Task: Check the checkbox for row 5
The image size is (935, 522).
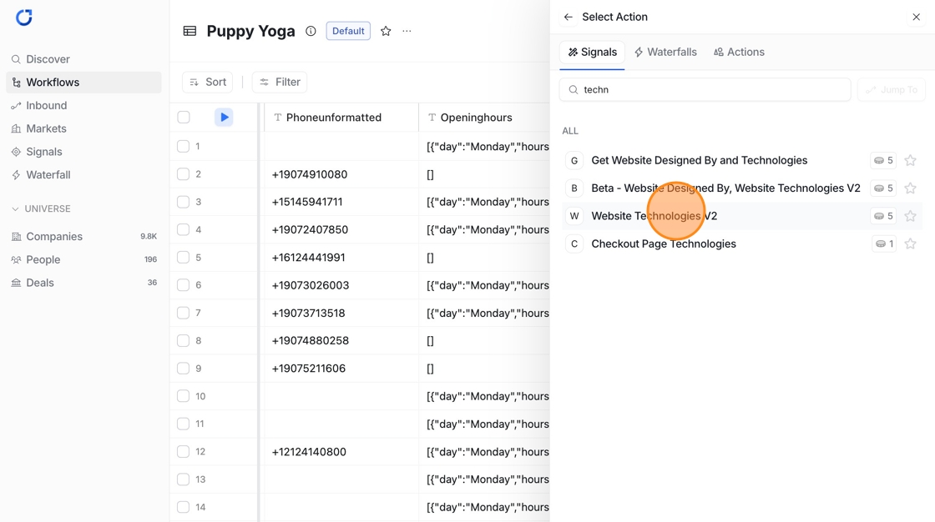Action: [183, 258]
